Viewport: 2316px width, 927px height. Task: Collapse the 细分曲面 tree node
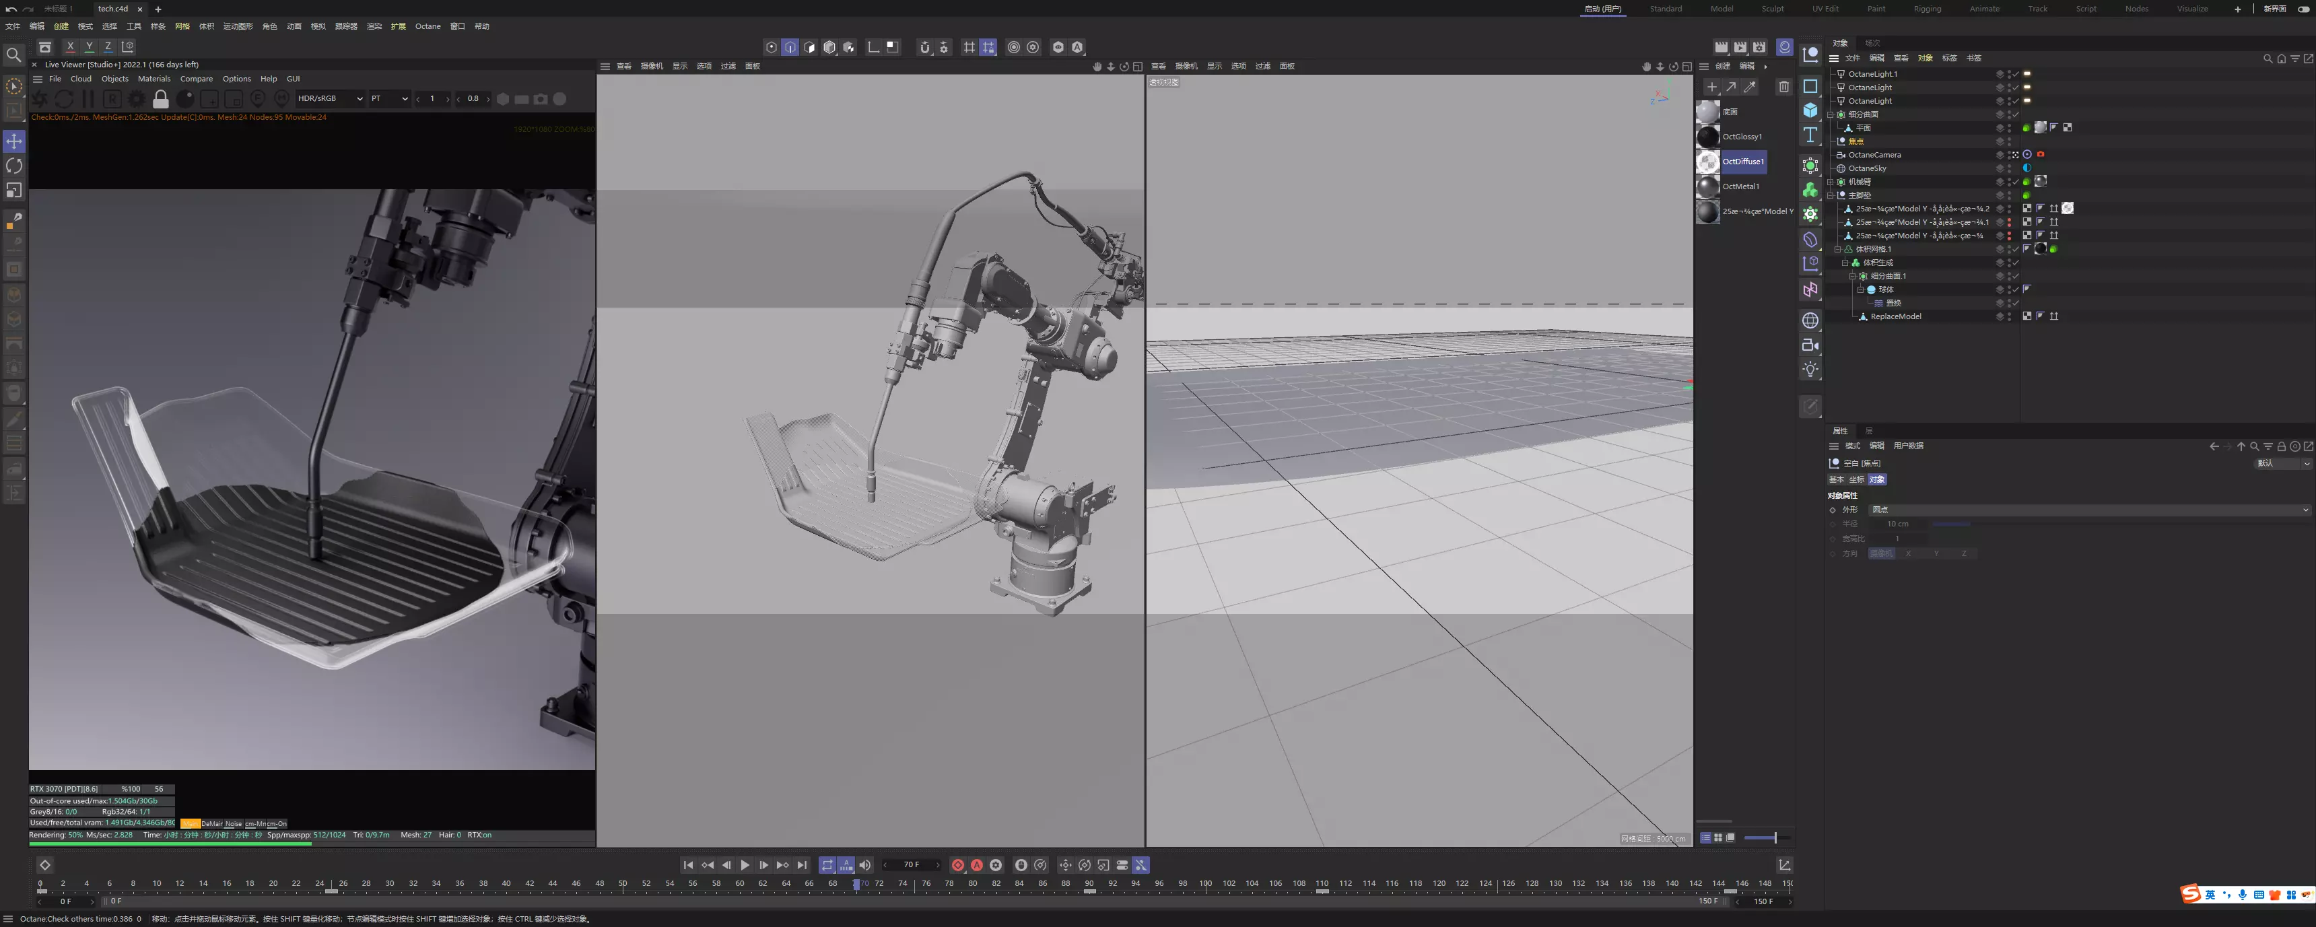1830,114
